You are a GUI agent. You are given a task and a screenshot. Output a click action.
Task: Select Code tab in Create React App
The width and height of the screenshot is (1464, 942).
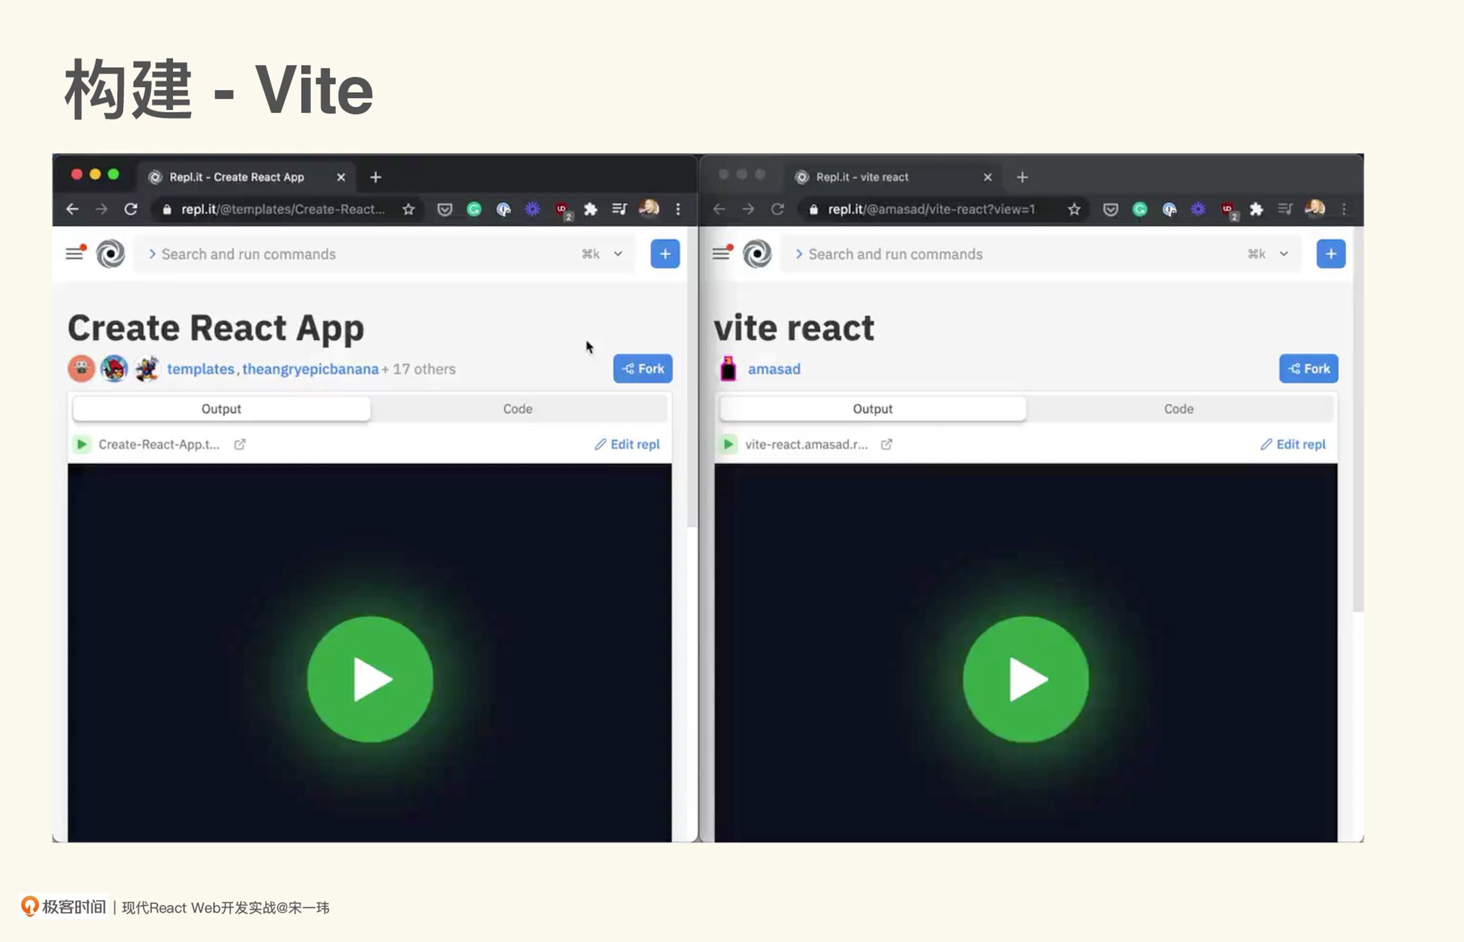click(x=518, y=409)
